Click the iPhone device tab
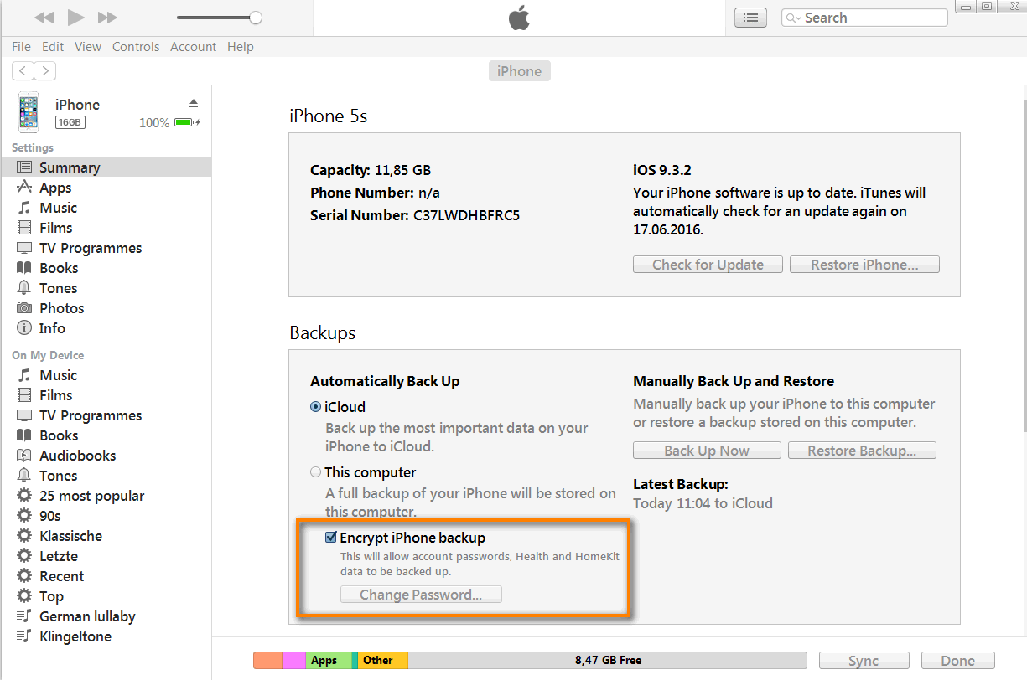Viewport: 1027px width, 680px height. pos(519,71)
